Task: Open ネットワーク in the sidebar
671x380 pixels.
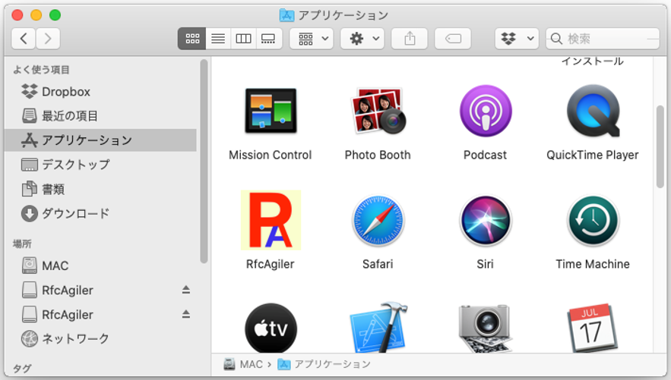Action: click(100, 338)
